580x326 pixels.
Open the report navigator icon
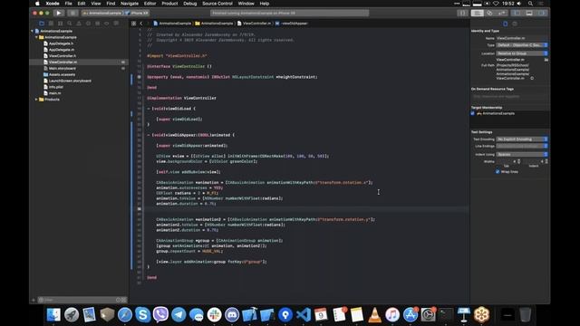pyautogui.click(x=116, y=24)
